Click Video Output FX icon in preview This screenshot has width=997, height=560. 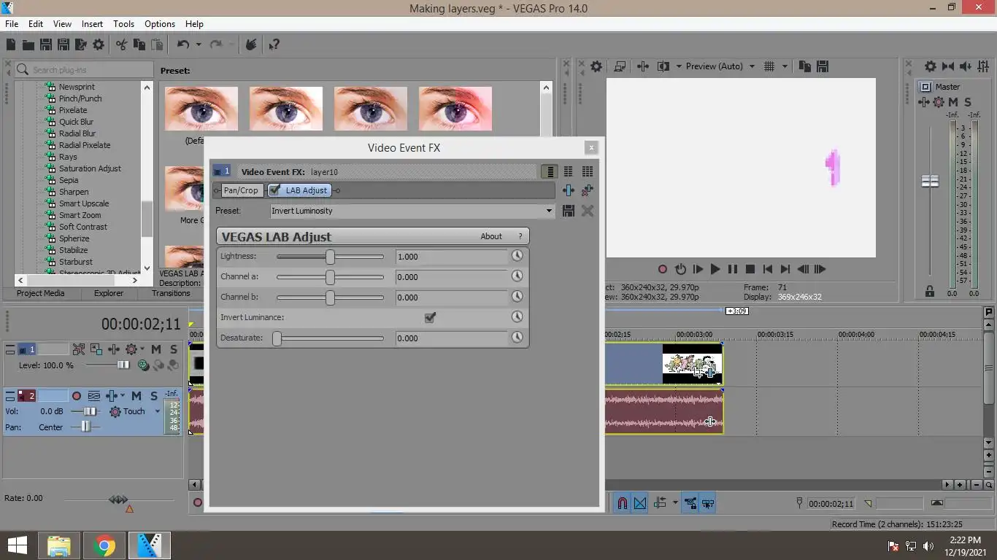pos(643,66)
